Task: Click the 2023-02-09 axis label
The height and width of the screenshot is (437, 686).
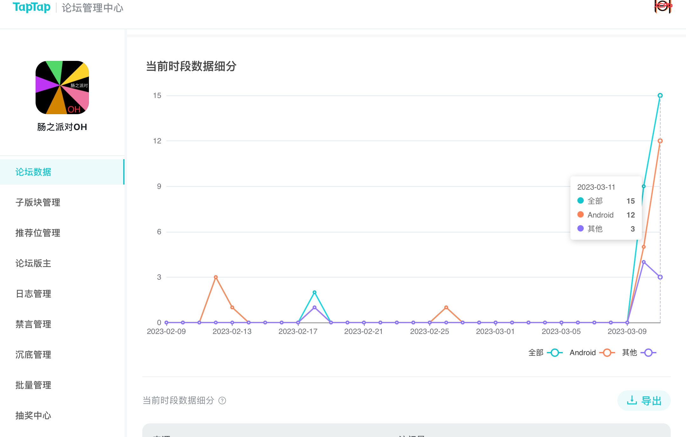Action: click(x=166, y=331)
